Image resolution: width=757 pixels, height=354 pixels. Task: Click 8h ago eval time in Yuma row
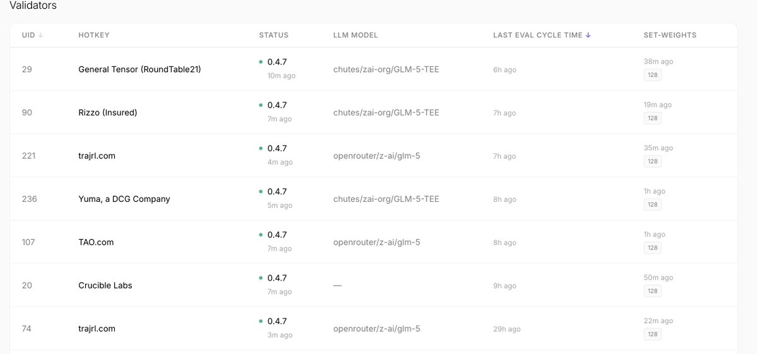coord(505,200)
